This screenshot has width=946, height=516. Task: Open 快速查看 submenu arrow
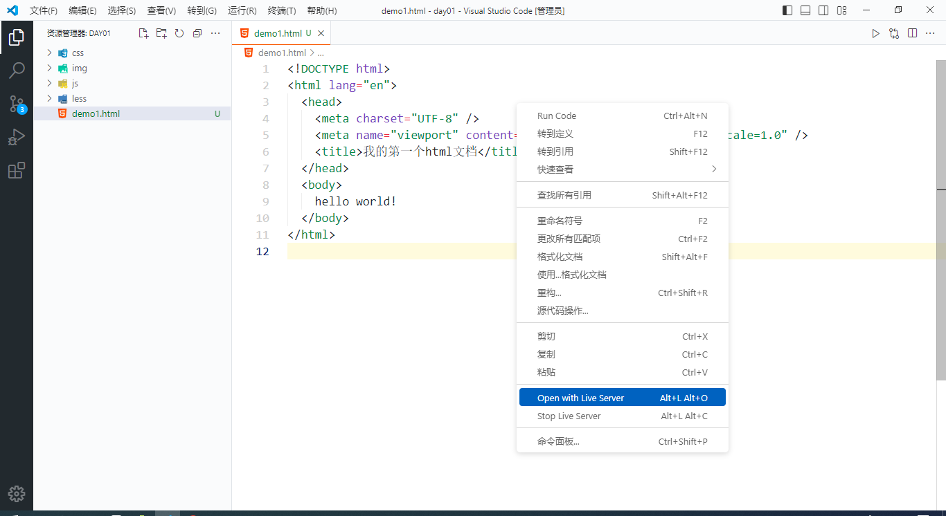714,169
